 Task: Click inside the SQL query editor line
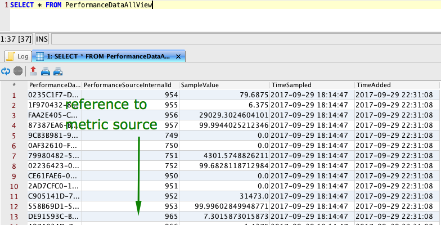[225, 4]
